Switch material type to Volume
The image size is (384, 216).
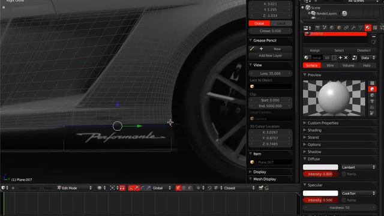point(348,65)
